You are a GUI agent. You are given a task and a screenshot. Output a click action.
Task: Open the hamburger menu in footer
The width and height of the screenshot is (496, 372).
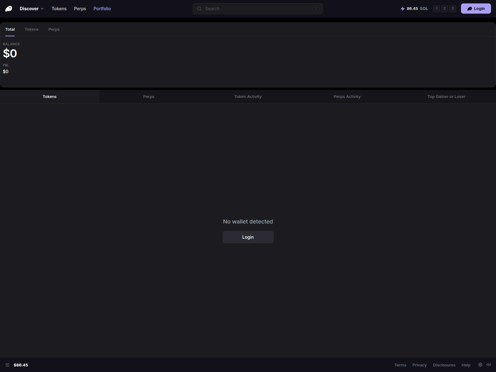[x=7, y=365]
